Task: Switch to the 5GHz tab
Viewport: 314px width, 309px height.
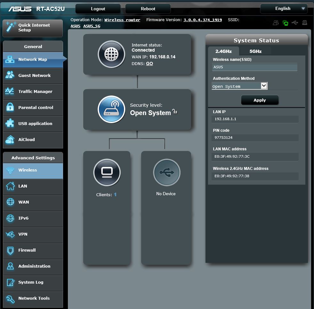Action: pos(255,51)
